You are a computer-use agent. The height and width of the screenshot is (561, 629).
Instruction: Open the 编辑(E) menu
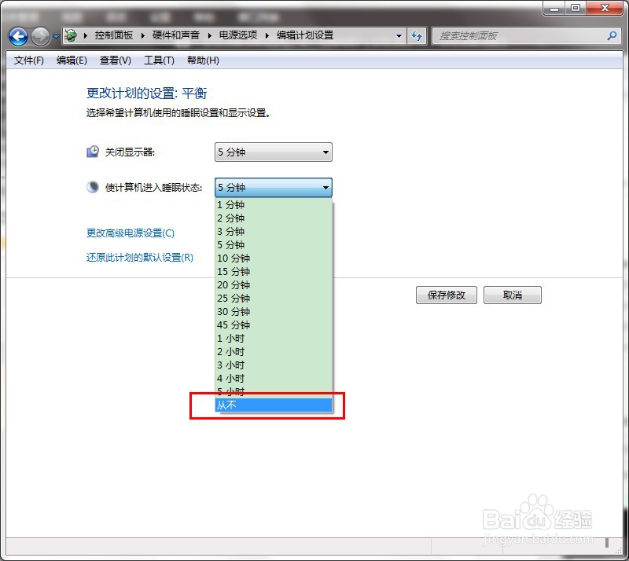[72, 60]
